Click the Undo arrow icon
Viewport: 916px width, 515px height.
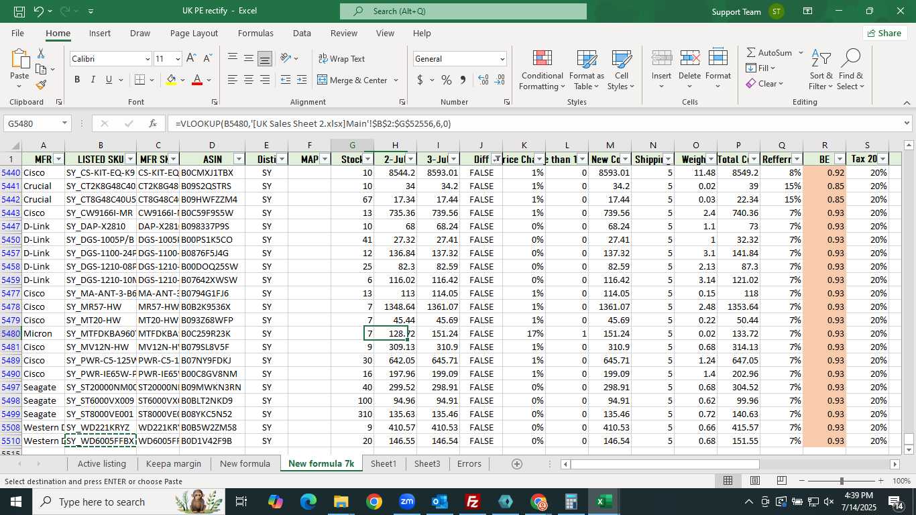click(39, 11)
